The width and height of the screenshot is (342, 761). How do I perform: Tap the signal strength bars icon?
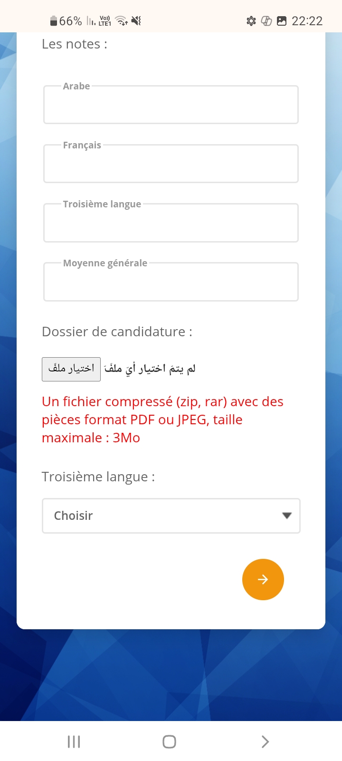[x=91, y=21]
